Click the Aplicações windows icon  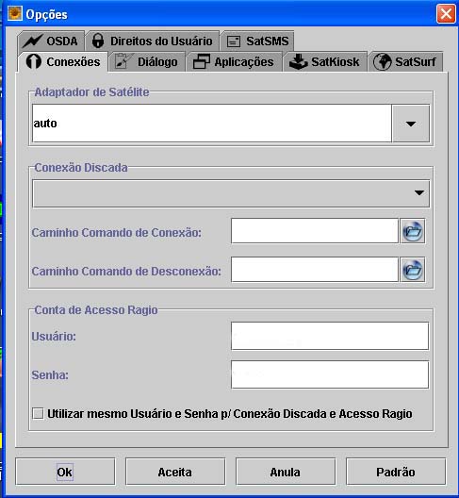[x=202, y=61]
